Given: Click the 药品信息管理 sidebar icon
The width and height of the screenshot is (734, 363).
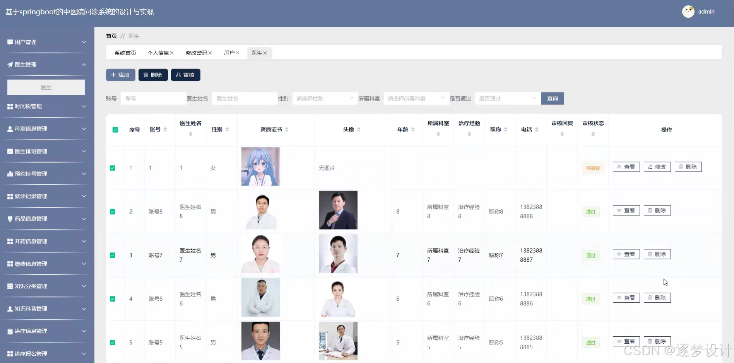Looking at the screenshot, I should tap(10, 219).
